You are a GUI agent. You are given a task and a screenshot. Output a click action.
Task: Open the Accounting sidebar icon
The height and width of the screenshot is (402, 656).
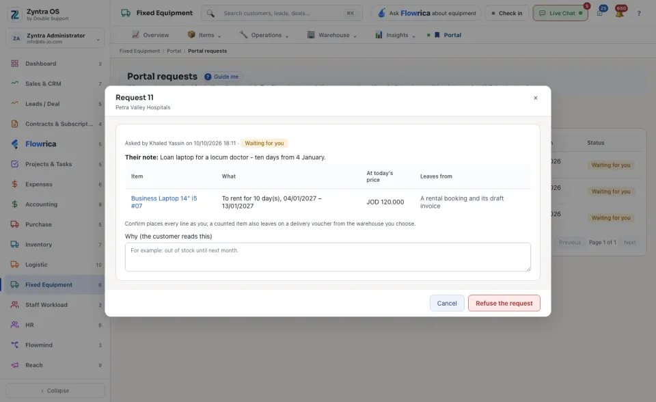[14, 204]
